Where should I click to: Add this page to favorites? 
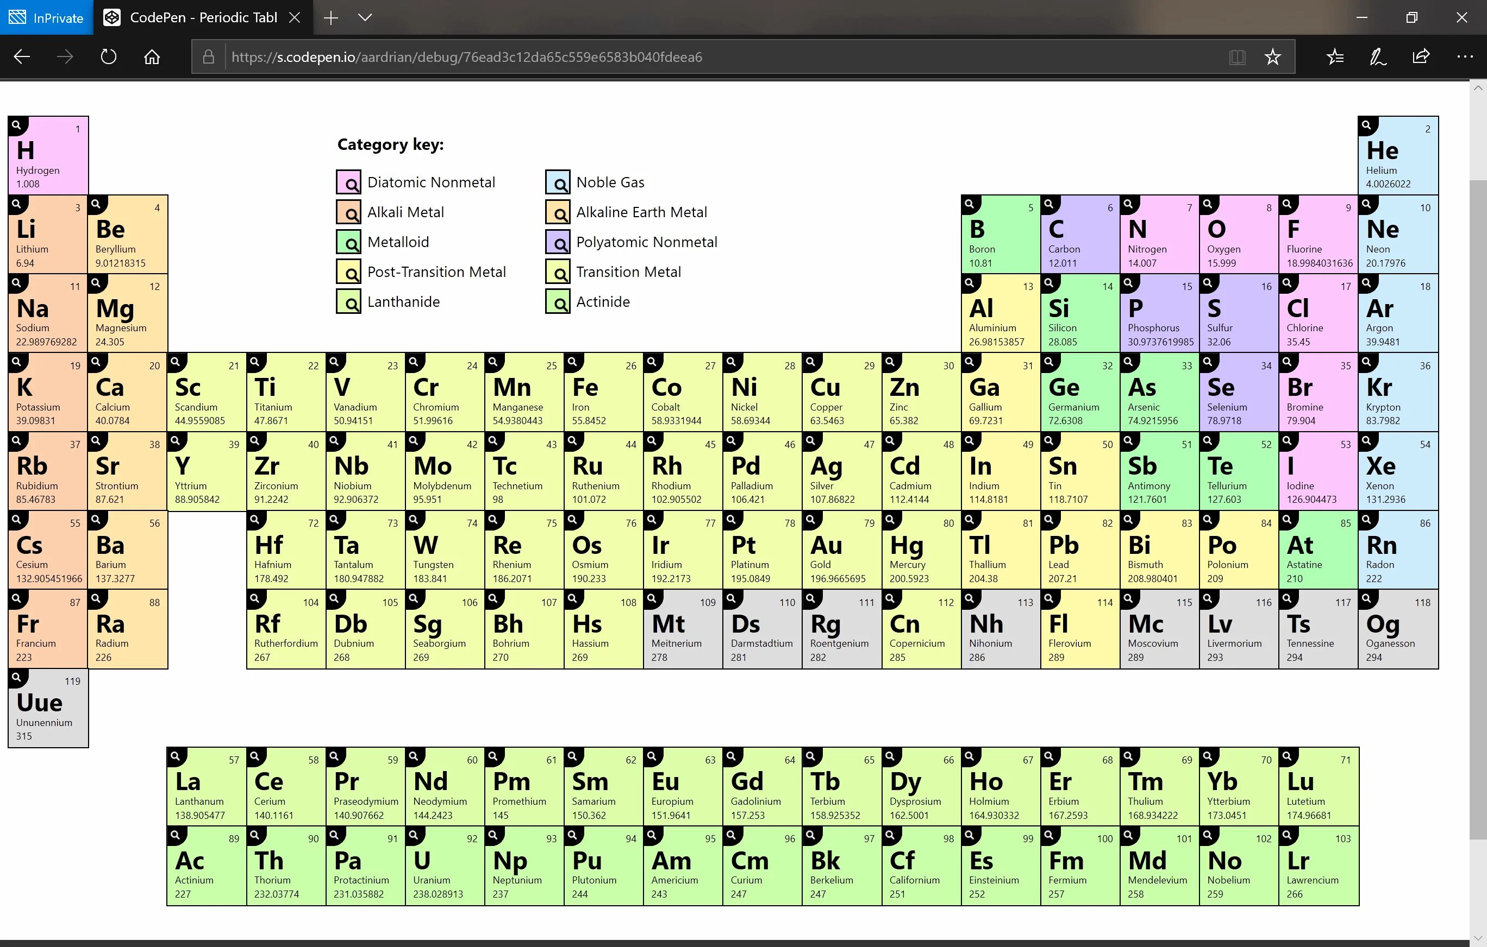coord(1272,56)
